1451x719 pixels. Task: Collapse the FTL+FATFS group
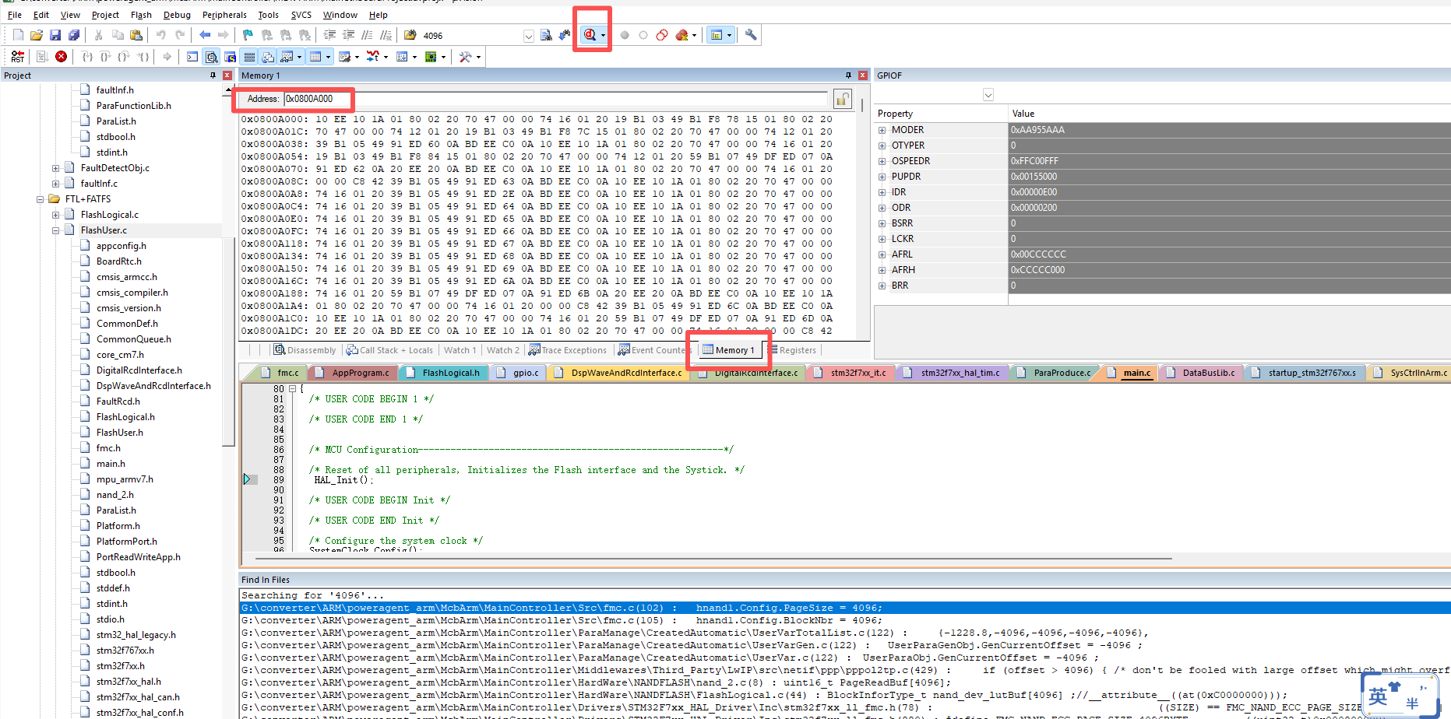(x=41, y=199)
